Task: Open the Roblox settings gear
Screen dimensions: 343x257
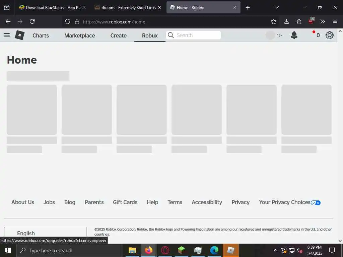Action: tap(330, 35)
